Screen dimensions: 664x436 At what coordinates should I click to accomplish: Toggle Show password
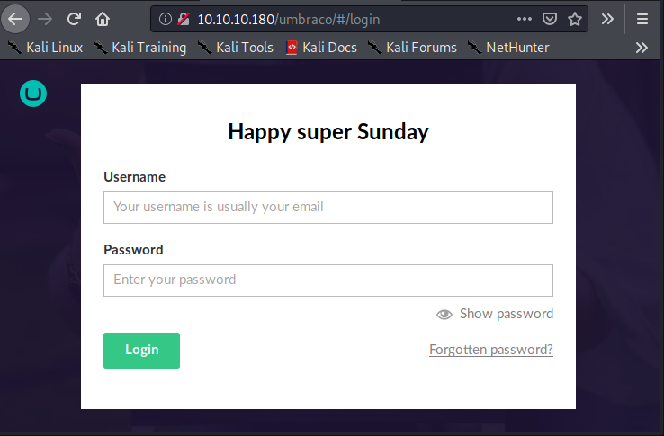tap(495, 314)
